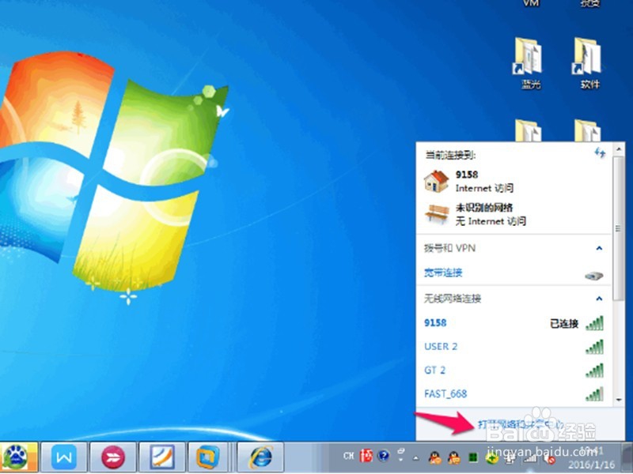
Task: Open 打开网络和共享中心 link
Action: [x=521, y=424]
